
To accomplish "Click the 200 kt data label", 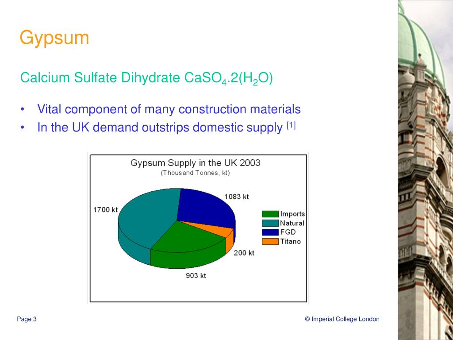I will tap(244, 254).
